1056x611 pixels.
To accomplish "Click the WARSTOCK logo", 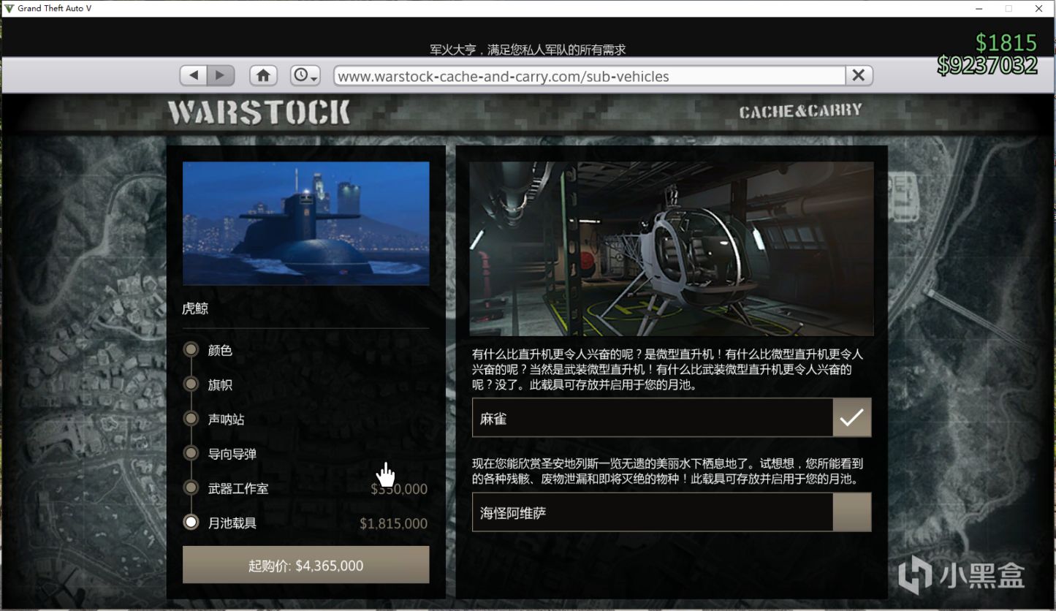I will (x=259, y=113).
